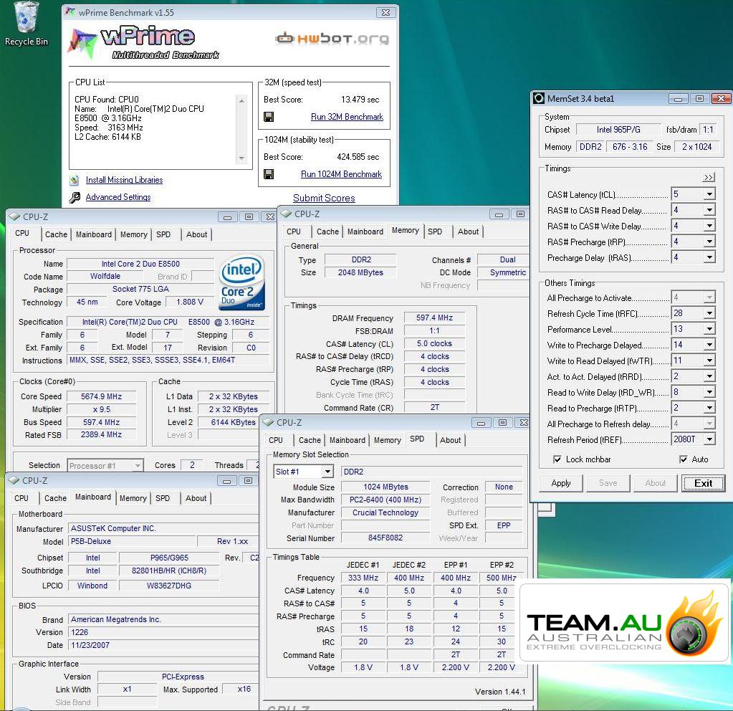This screenshot has width=733, height=711.
Task: Open the Refresh Cycle Time (tRFC) dropdown
Action: point(709,313)
